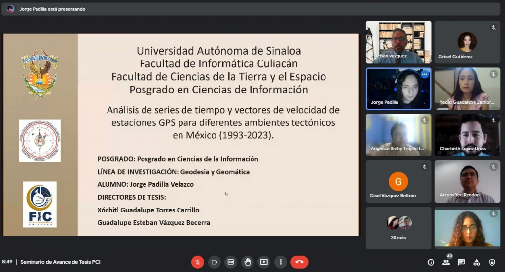Open the Activities panel
This screenshot has width=505, height=272.
tap(477, 262)
